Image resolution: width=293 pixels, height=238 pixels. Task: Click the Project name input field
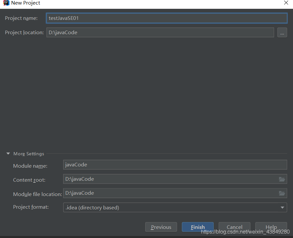click(167, 18)
